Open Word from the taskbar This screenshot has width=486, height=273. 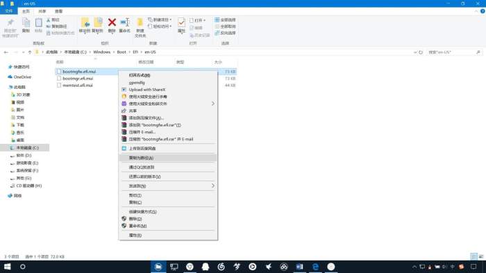click(299, 267)
